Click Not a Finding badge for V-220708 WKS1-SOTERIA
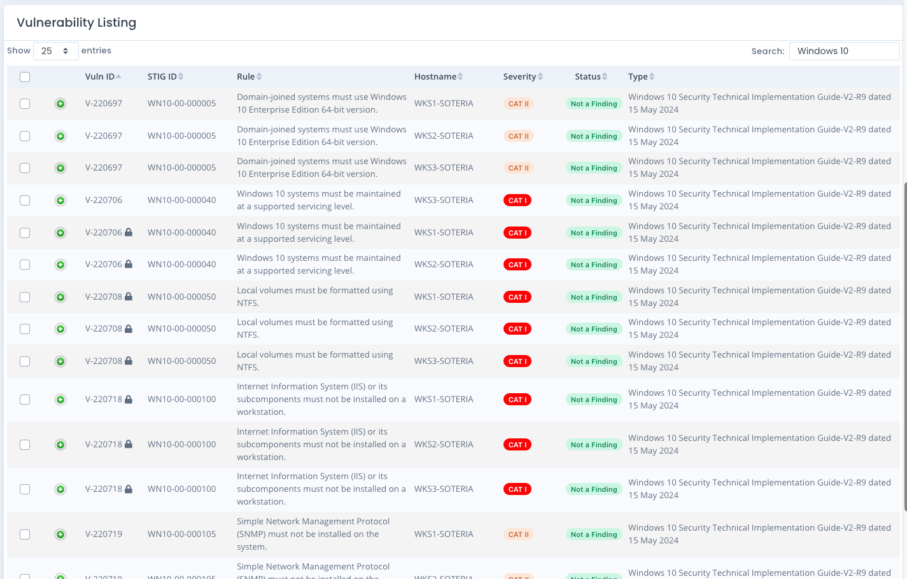Screen dimensions: 907x579 pyautogui.click(x=594, y=297)
